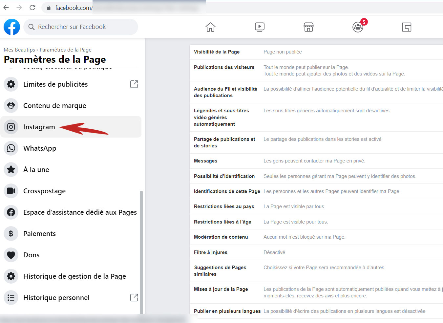The height and width of the screenshot is (323, 443).
Task: Select WhatsApp in the settings sidebar
Action: [x=40, y=148]
